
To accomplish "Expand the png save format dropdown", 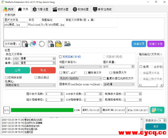I will tap(81, 67).
